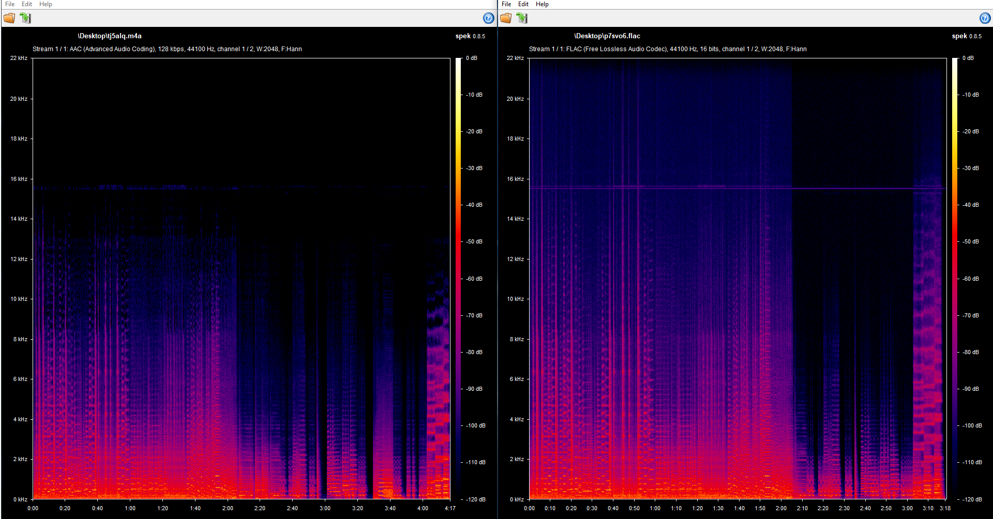Click the Save icon in the tj5alq.m4a window
Image resolution: width=993 pixels, height=519 pixels.
(25, 18)
